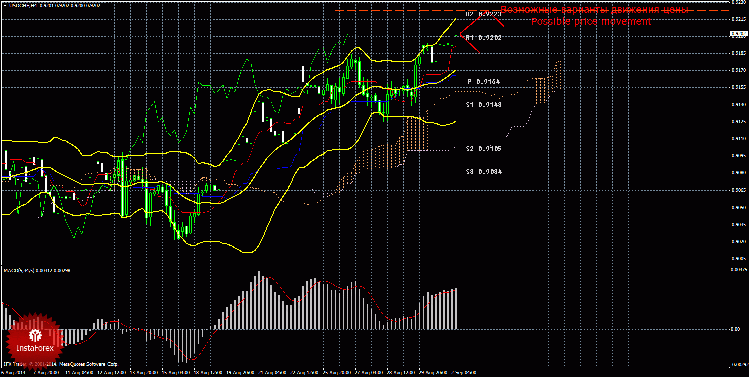This screenshot has width=749, height=377.
Task: Click the USDCHF,H4 chart title text
Action: (x=23, y=5)
